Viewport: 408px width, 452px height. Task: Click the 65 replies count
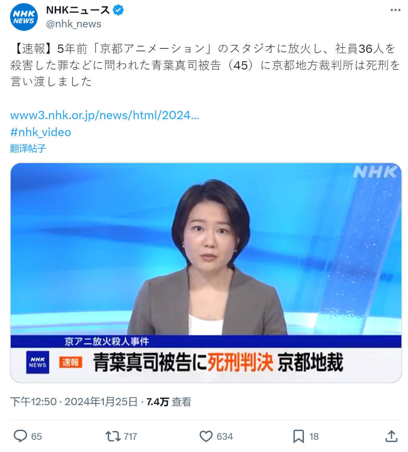[36, 436]
